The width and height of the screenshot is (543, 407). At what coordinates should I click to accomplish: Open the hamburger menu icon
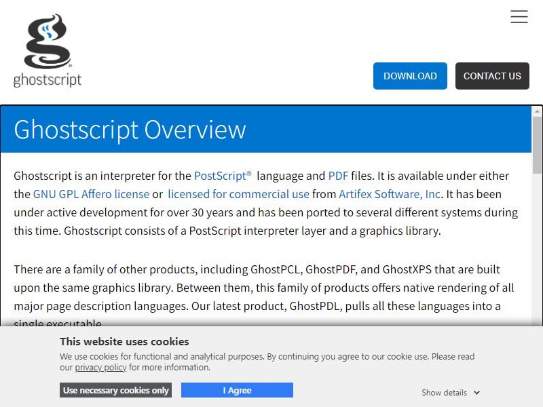519,16
